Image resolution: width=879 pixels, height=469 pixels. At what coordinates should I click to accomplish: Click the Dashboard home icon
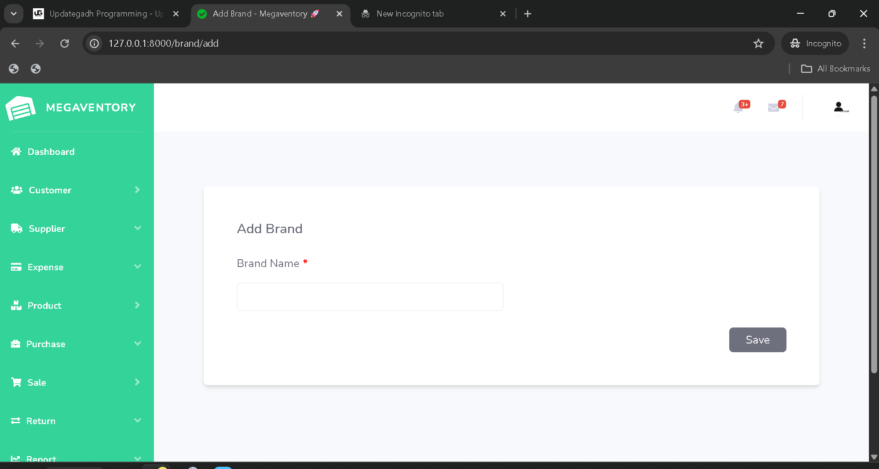(x=16, y=152)
